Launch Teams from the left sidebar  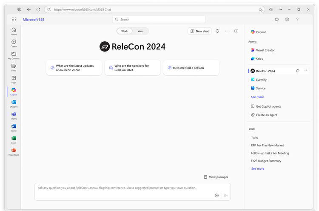coord(14,116)
